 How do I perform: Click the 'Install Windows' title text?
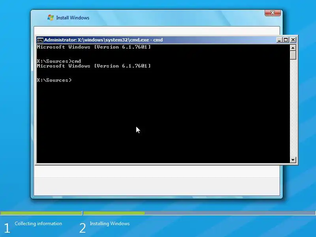[x=73, y=18]
